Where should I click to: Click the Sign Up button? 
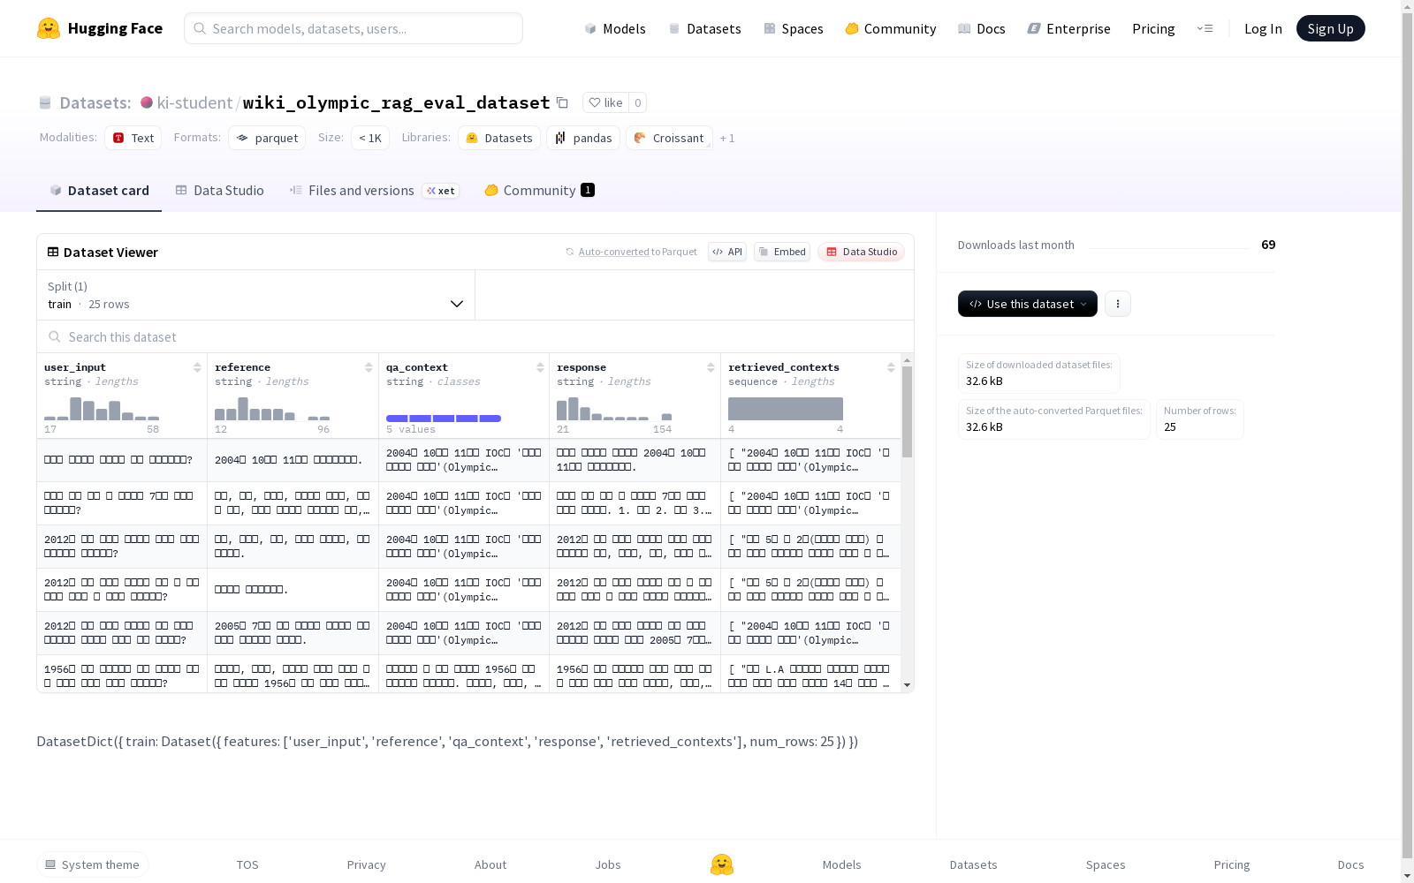[x=1330, y=28]
